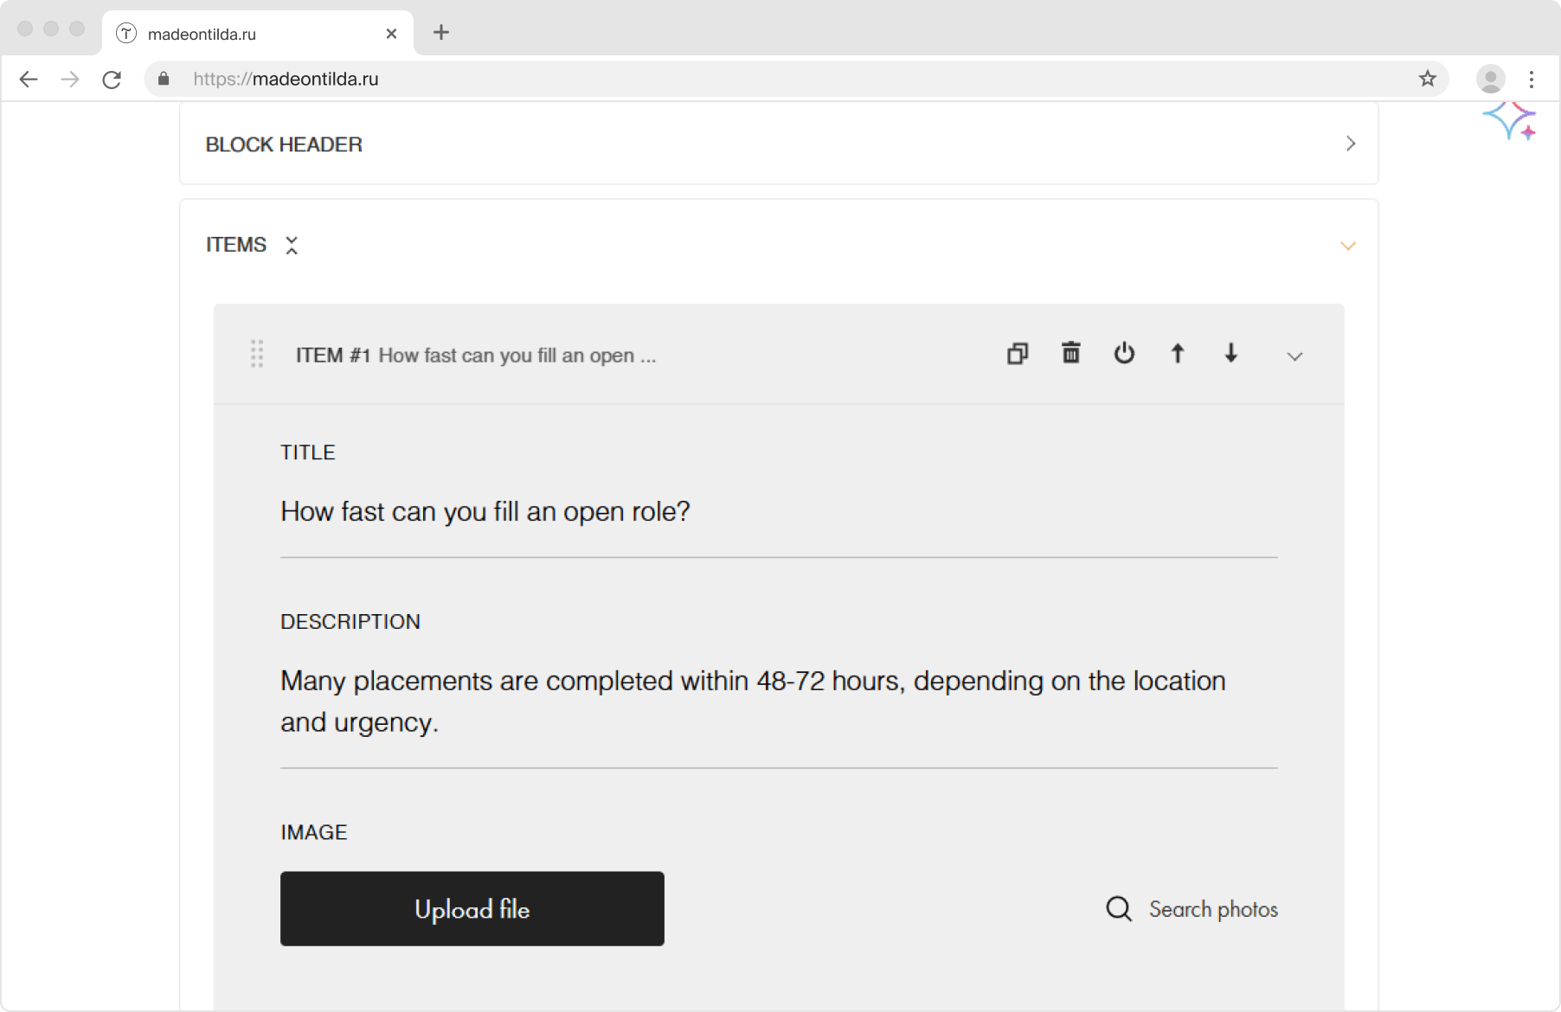Image resolution: width=1561 pixels, height=1012 pixels.
Task: Click the ITEMS section heading
Action: point(236,245)
